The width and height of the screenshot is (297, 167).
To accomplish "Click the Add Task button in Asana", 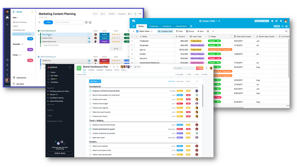I will coord(93,81).
